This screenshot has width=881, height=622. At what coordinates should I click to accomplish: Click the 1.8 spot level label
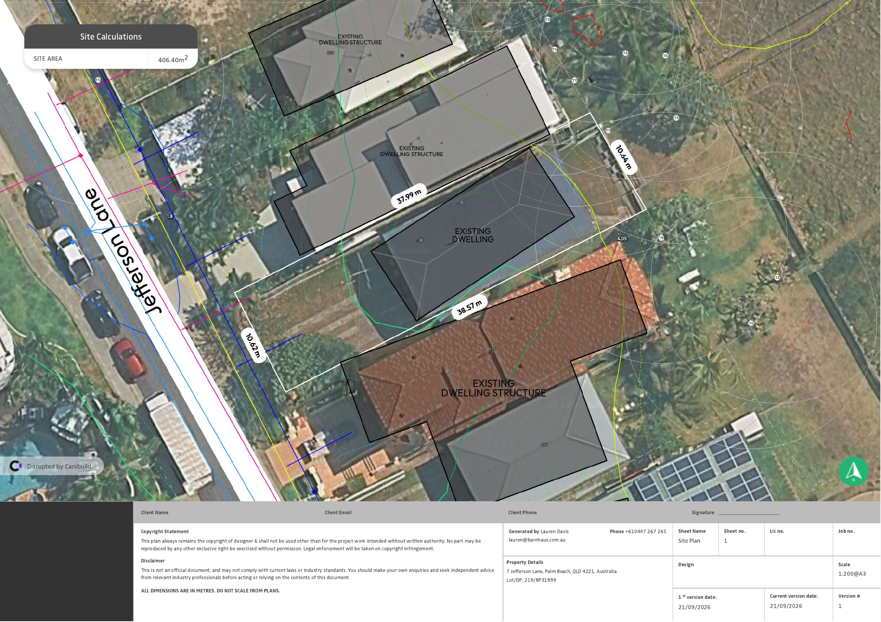pyautogui.click(x=170, y=216)
